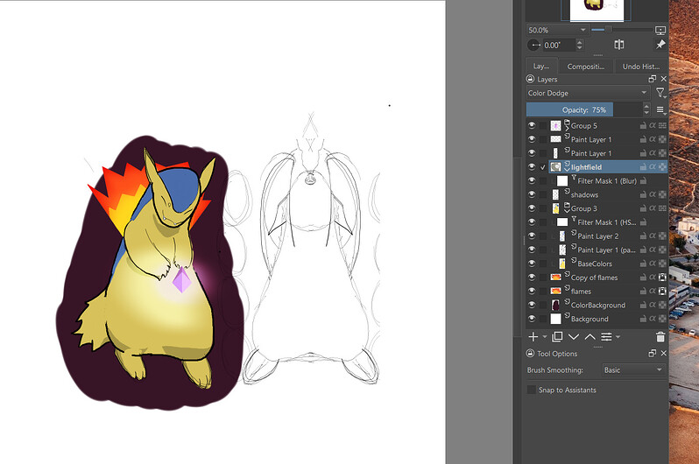
Task: Mirror the canvas view in Overview
Action: (x=619, y=45)
